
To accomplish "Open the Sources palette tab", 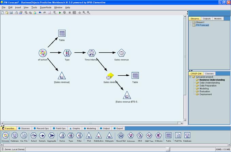I will pos(24,128).
